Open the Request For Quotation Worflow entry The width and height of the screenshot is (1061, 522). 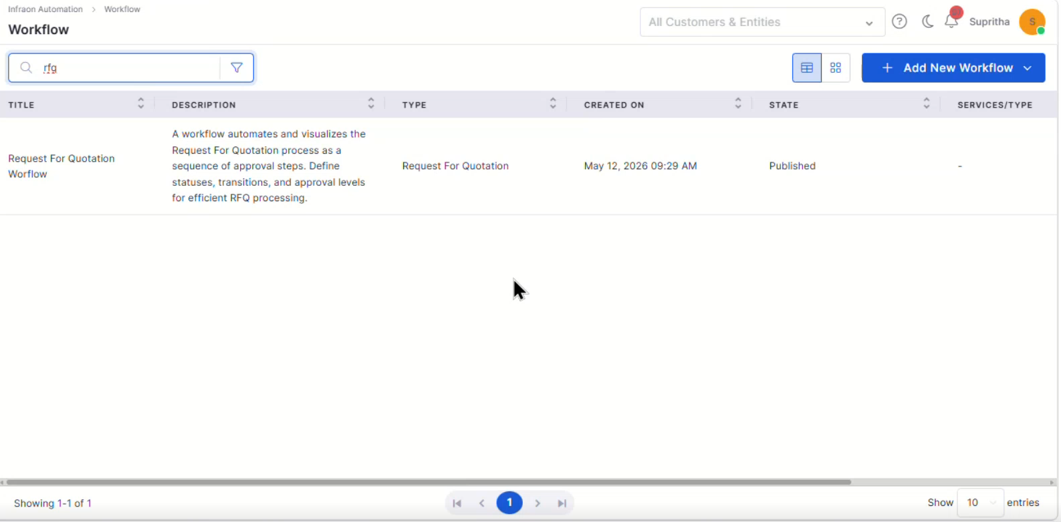62,166
